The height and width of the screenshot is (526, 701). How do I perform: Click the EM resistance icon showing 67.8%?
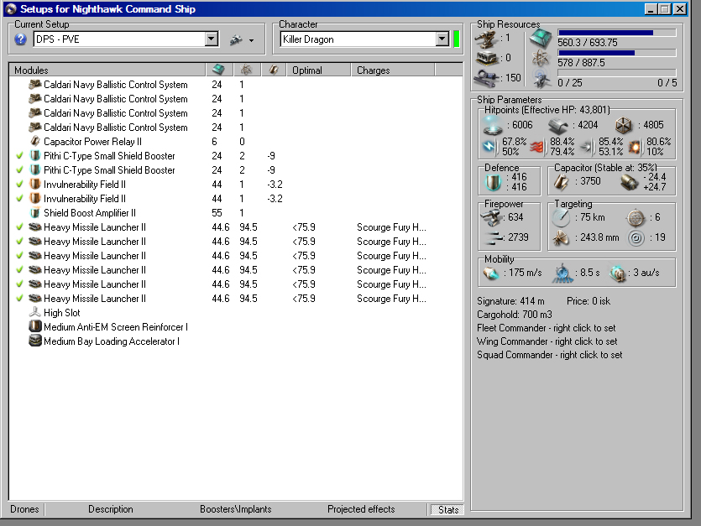coord(489,146)
